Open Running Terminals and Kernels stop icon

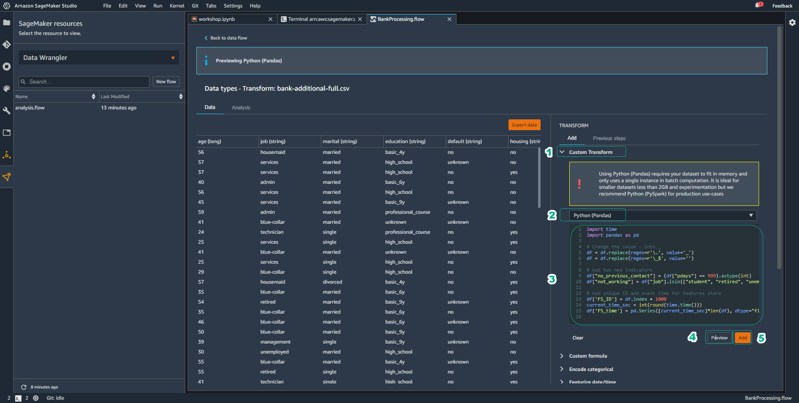coord(7,67)
